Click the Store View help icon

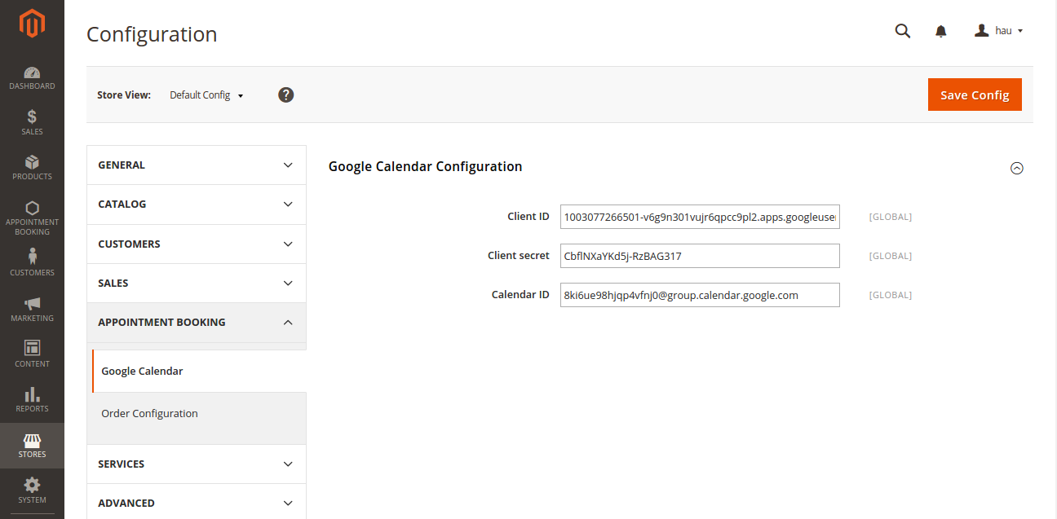pos(285,95)
